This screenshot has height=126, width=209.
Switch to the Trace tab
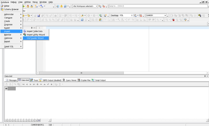34,80
